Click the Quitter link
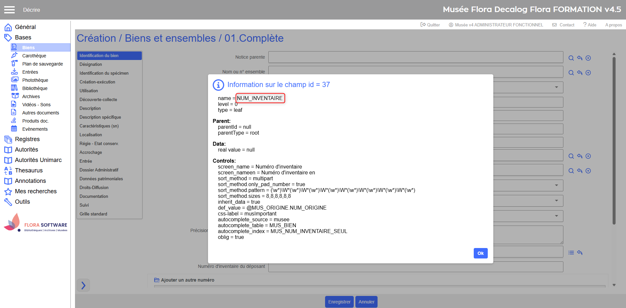This screenshot has height=308, width=626. [430, 25]
